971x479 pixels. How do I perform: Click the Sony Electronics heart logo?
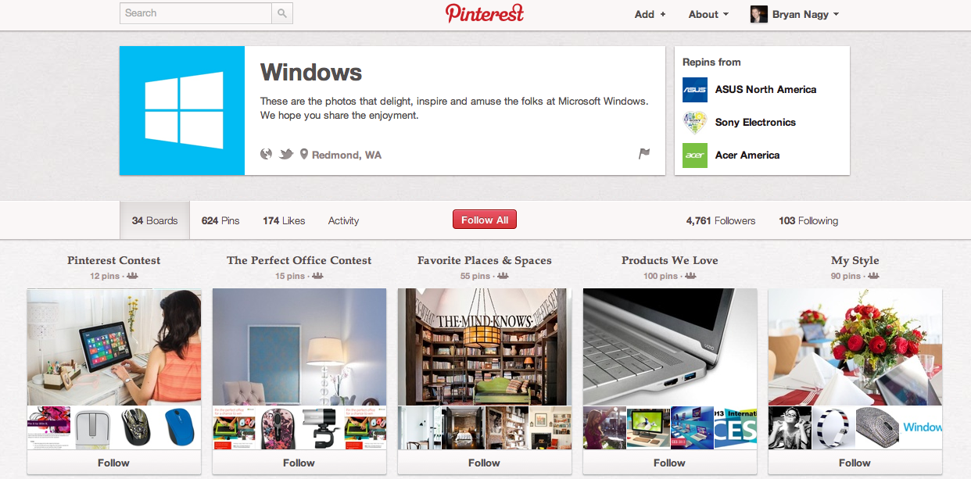[695, 123]
